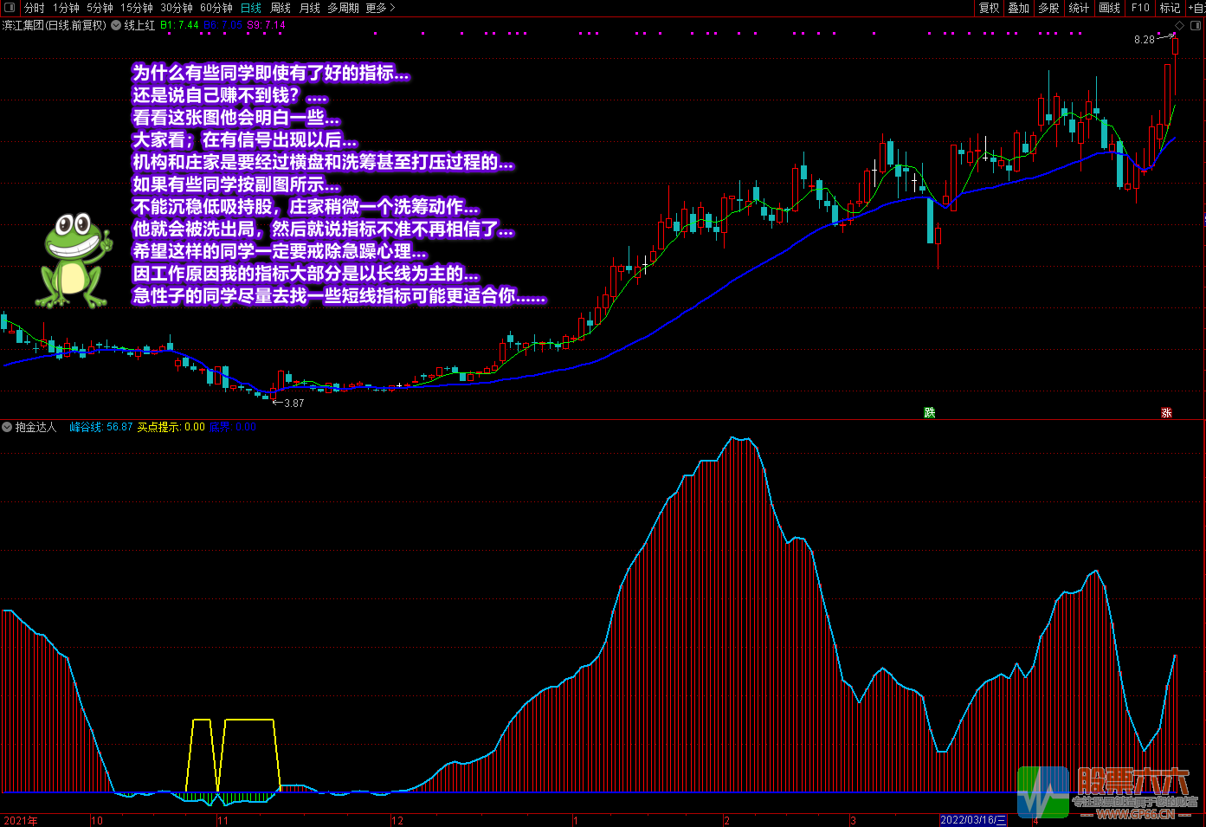1206x827 pixels.
Task: Toggle the left sidebar panel icon
Action: pos(10,8)
